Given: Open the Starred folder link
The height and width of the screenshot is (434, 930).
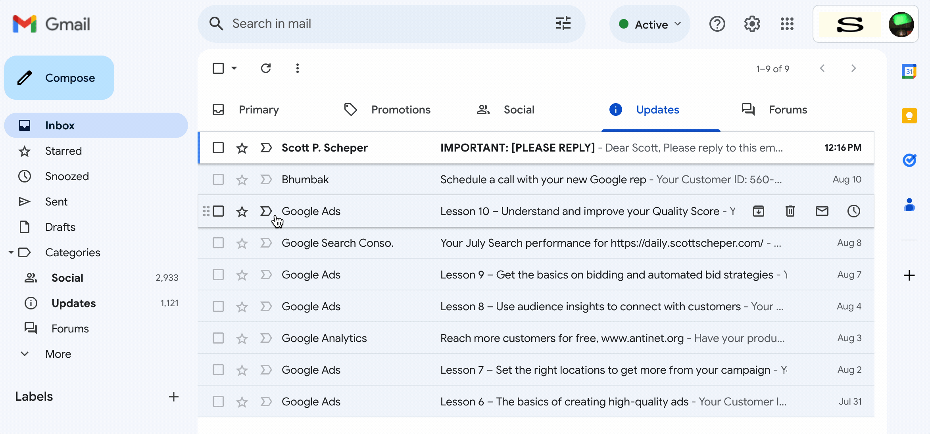Looking at the screenshot, I should pyautogui.click(x=63, y=151).
